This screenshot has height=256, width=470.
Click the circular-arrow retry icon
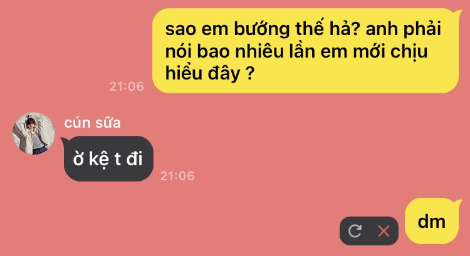[x=355, y=231]
